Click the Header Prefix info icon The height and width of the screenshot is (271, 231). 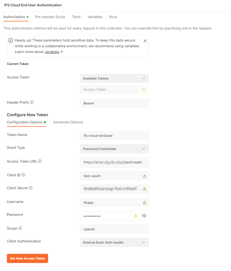pos(31,102)
